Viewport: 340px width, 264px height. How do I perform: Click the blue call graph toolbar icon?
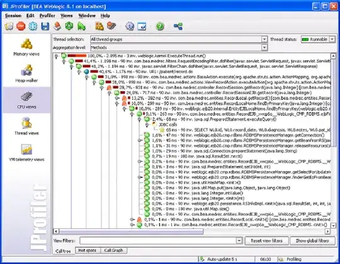pos(178,26)
